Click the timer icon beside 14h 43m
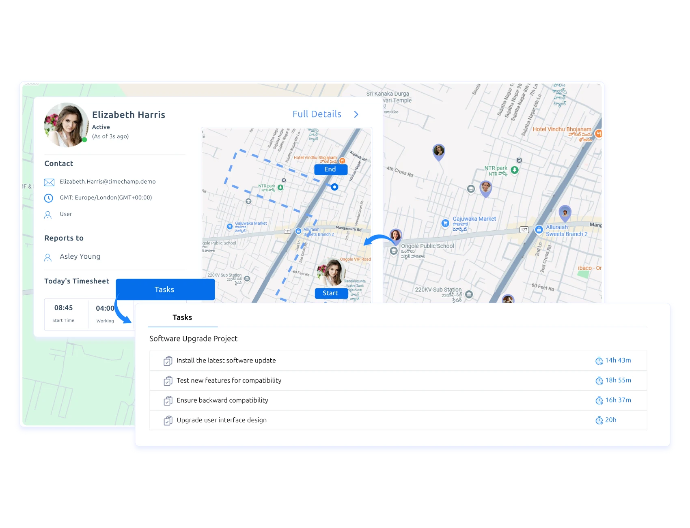 coord(599,360)
